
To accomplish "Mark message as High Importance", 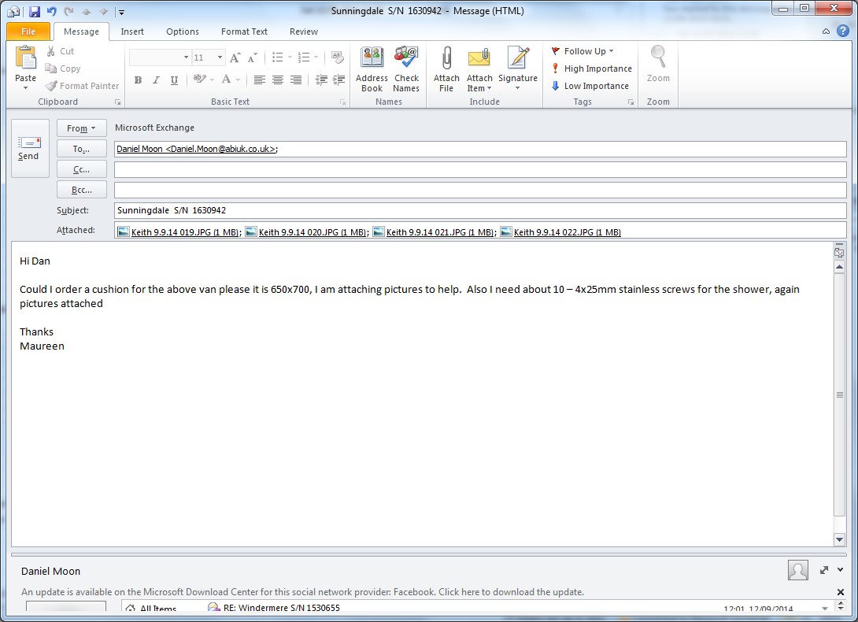I will click(591, 68).
